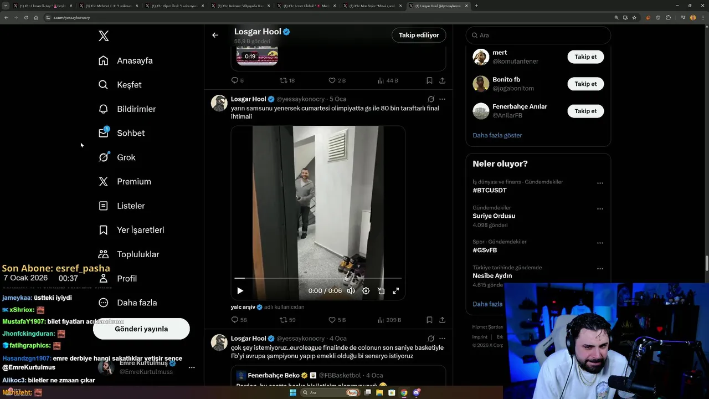Screen dimensions: 709x399
Task: Click Daha fazla göster under suggestions
Action: tap(497, 135)
